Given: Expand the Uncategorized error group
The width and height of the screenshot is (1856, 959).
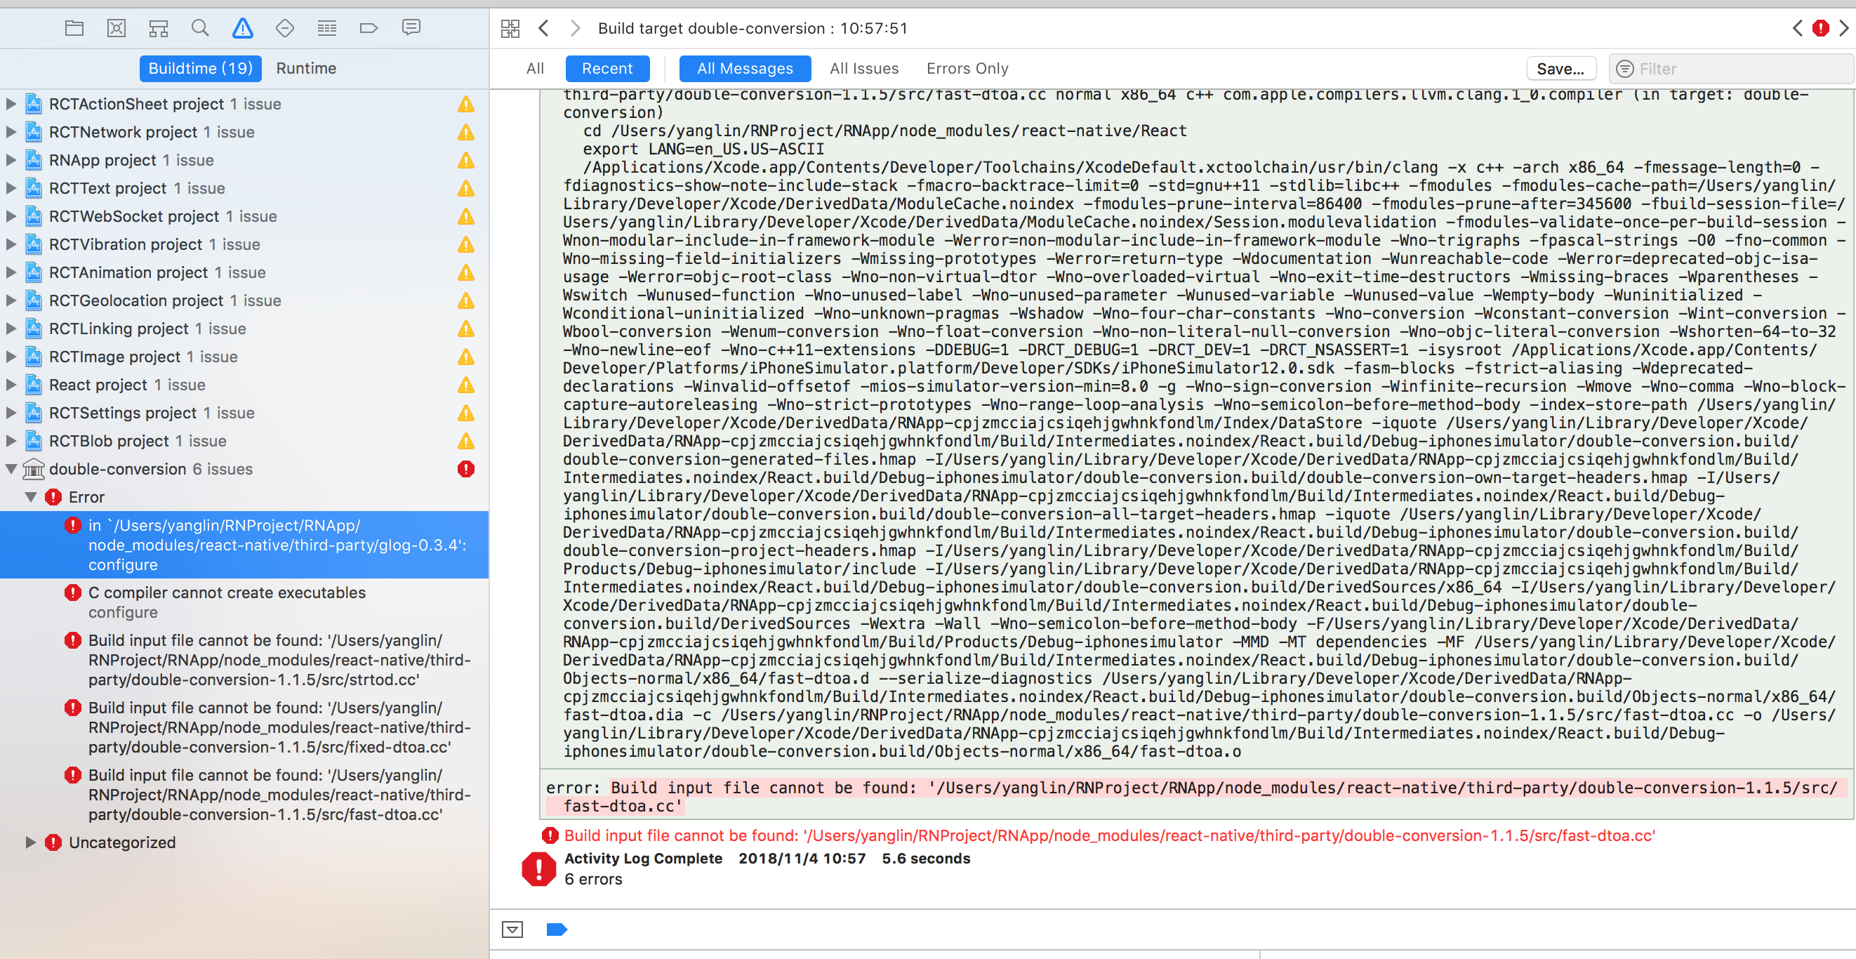Looking at the screenshot, I should pyautogui.click(x=30, y=842).
